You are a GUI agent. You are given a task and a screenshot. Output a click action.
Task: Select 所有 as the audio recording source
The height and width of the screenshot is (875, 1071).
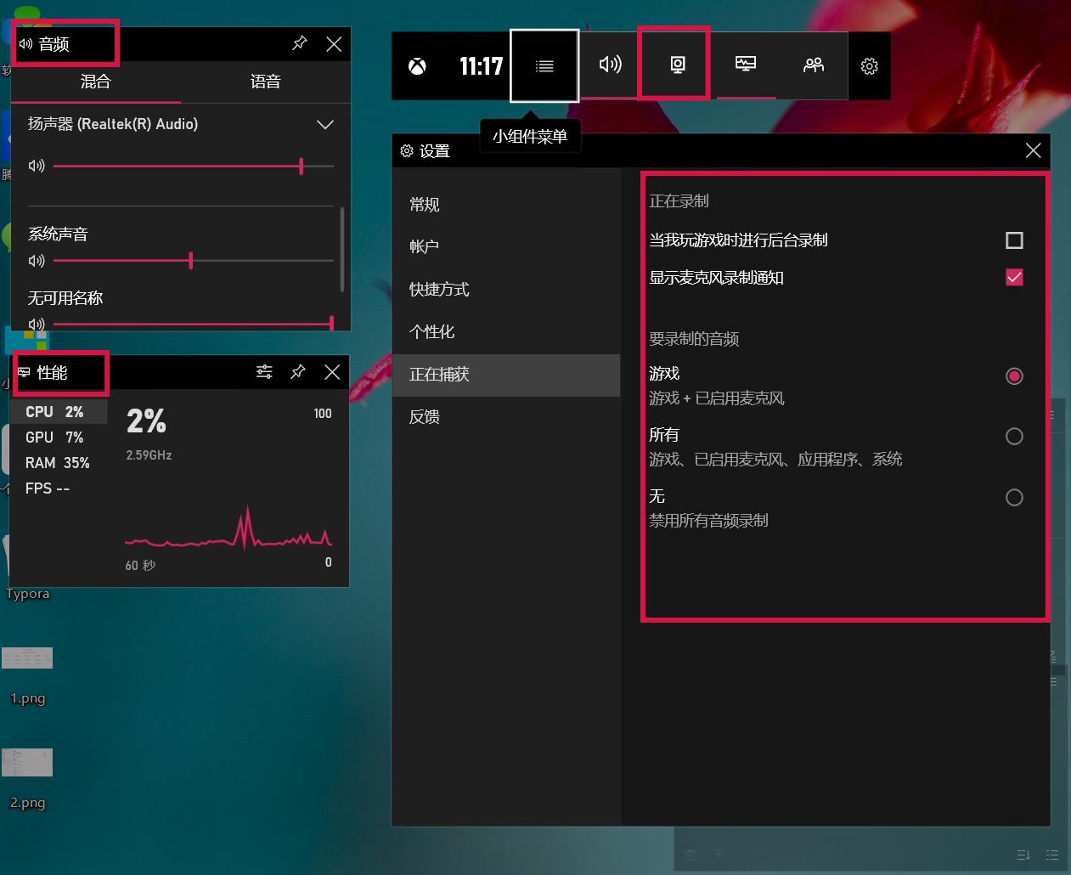1014,436
